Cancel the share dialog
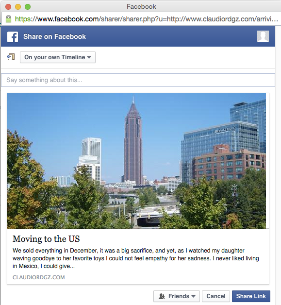This screenshot has width=281, height=305. tap(216, 296)
